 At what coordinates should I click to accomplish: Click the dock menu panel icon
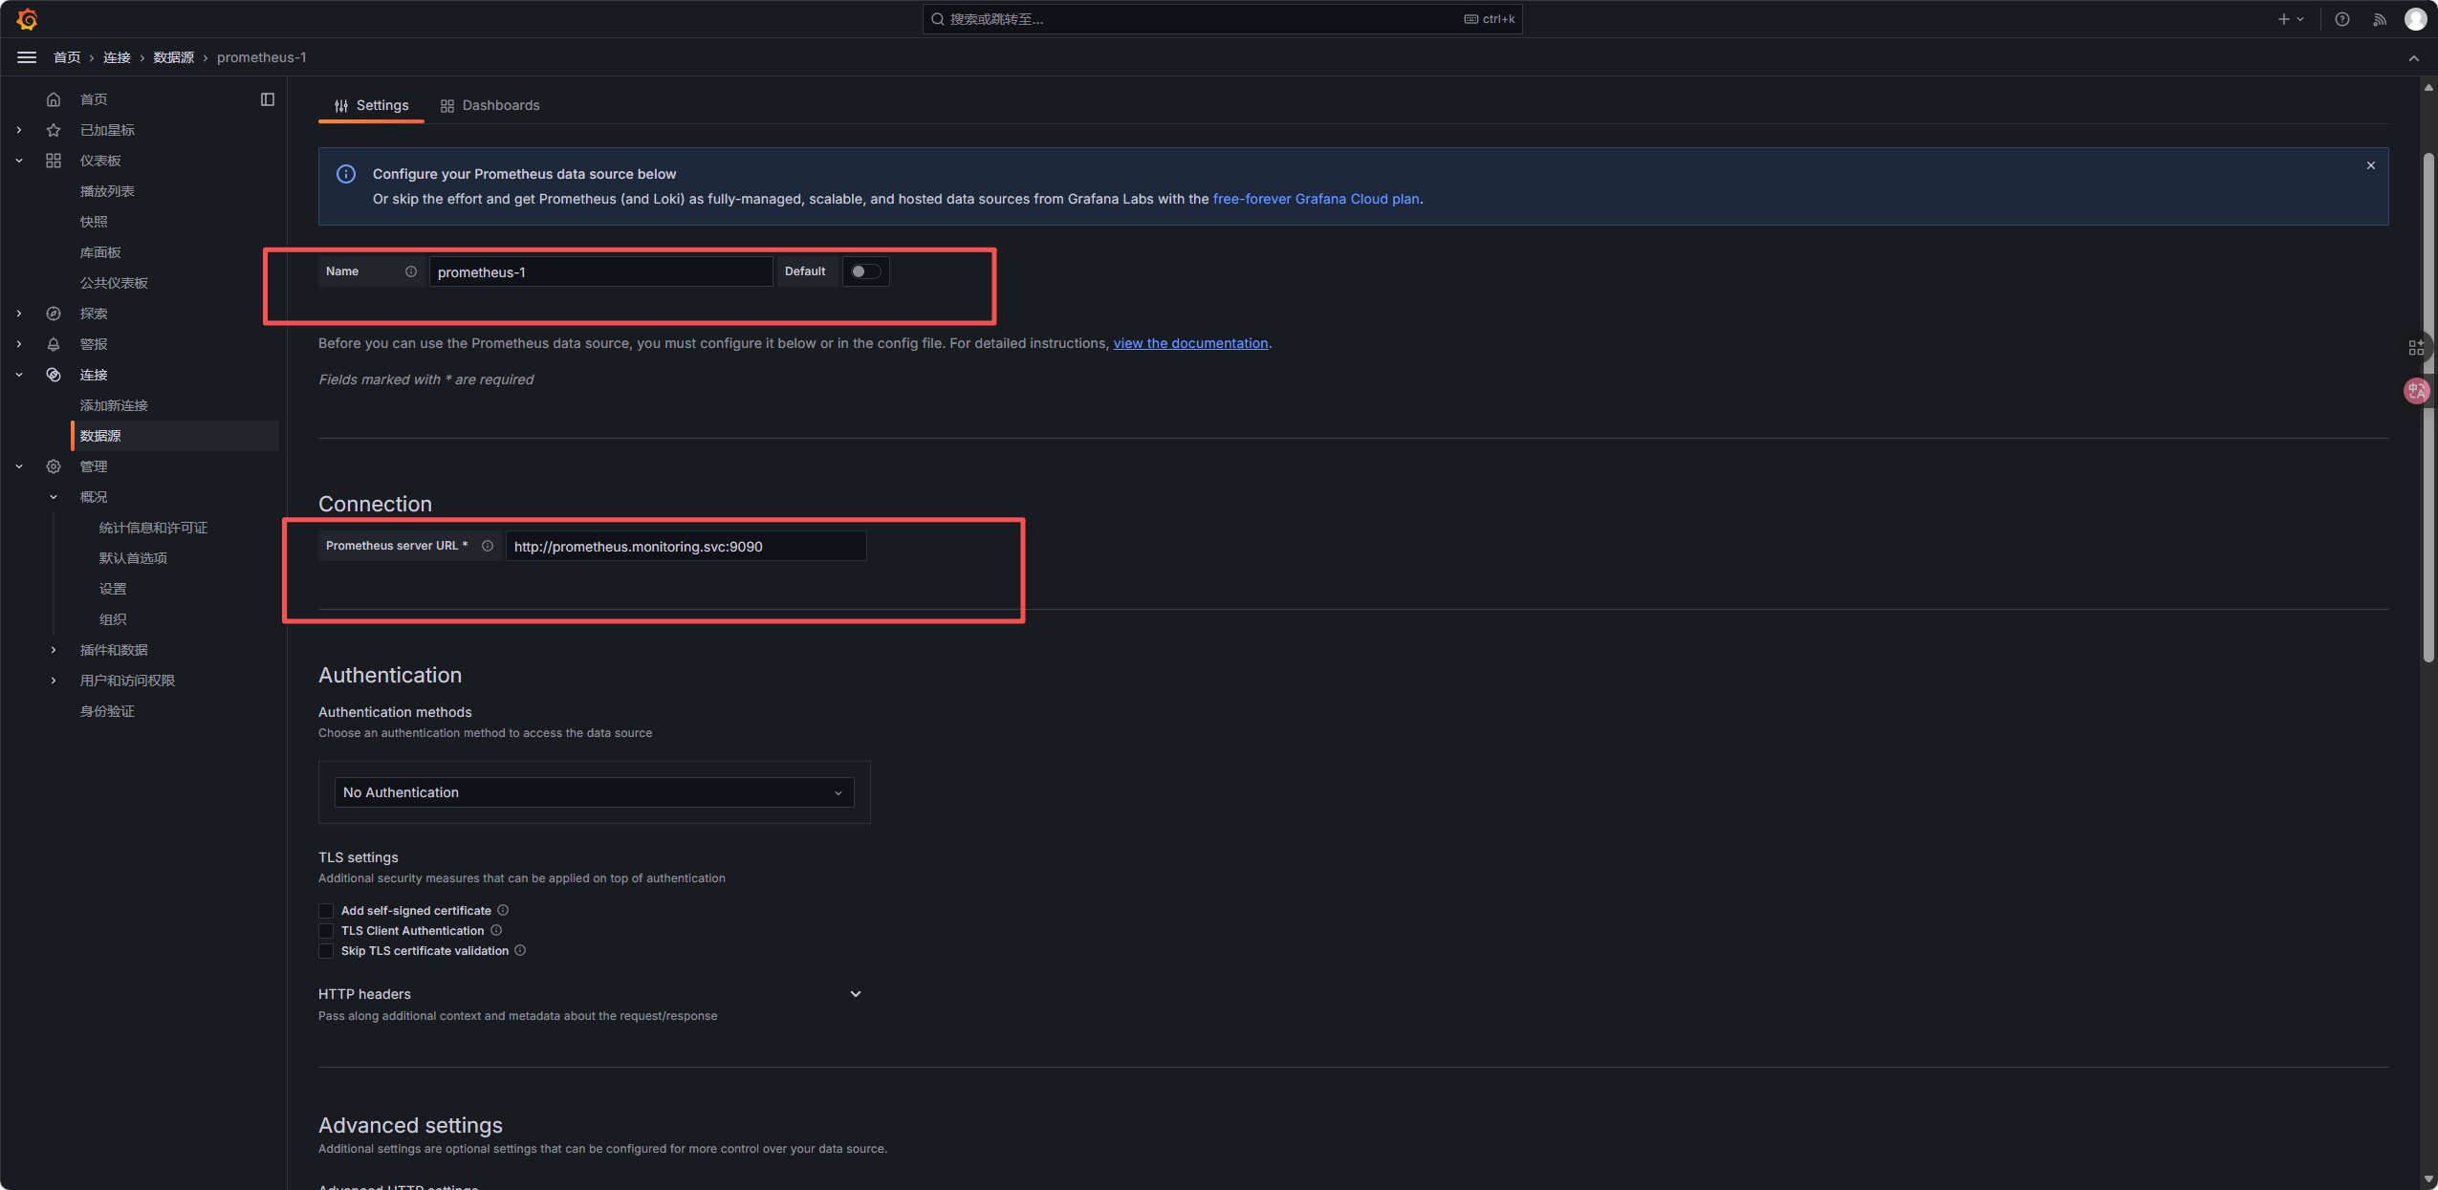[268, 99]
